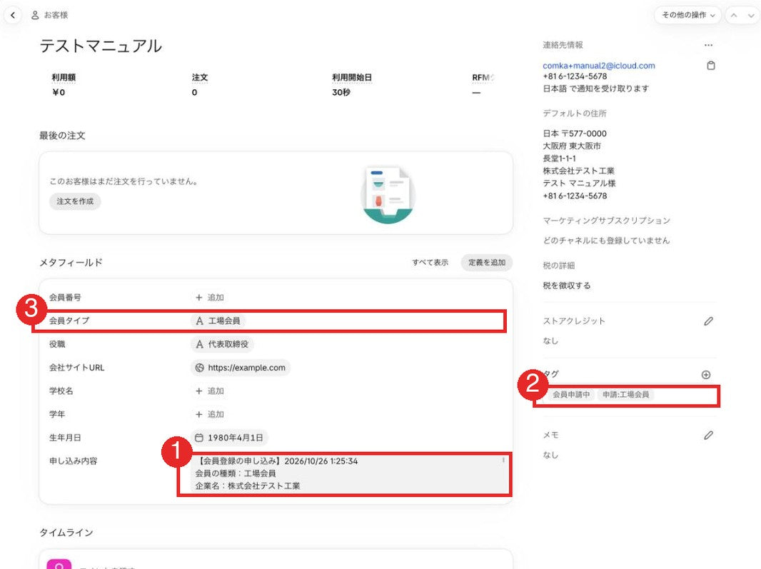
Task: Select the 申請:工場会員 tag
Action: [x=625, y=395]
